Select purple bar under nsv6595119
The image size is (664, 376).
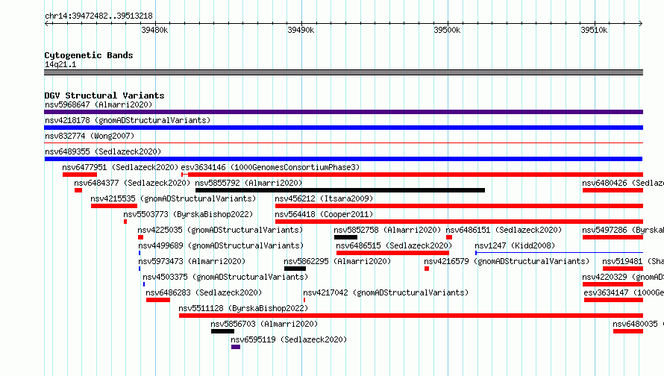[x=236, y=347]
